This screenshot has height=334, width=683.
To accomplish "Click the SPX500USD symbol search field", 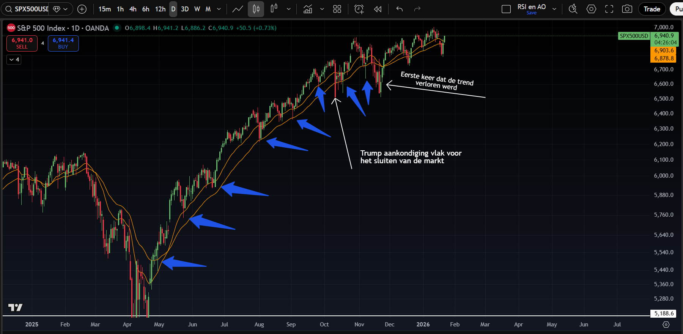I will (x=30, y=9).
